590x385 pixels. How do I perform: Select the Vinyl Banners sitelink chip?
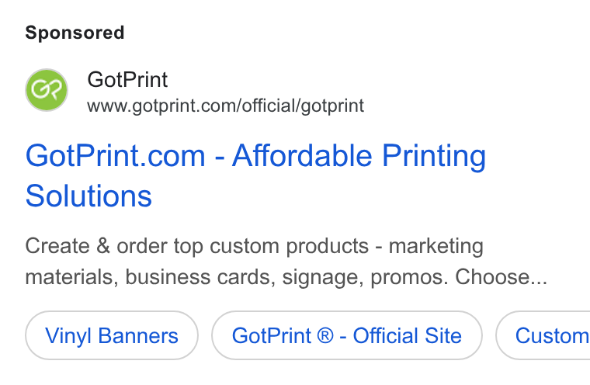112,335
